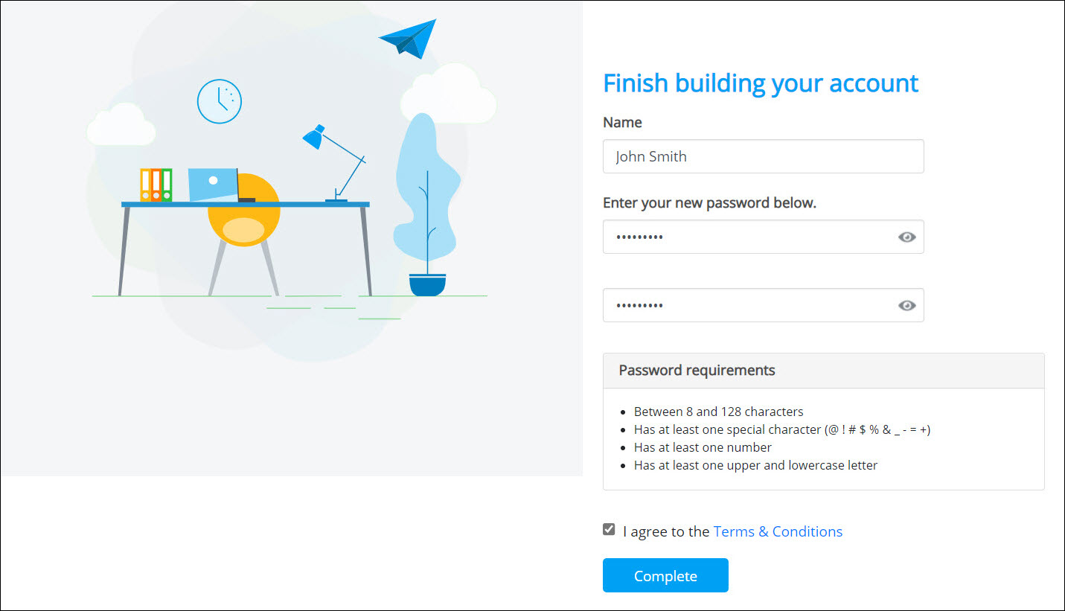Click into the second password confirmation field

[748, 305]
